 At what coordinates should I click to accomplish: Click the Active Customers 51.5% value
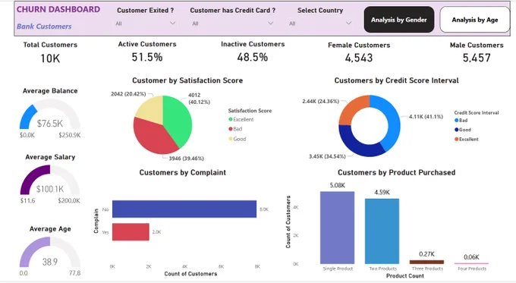(x=147, y=57)
